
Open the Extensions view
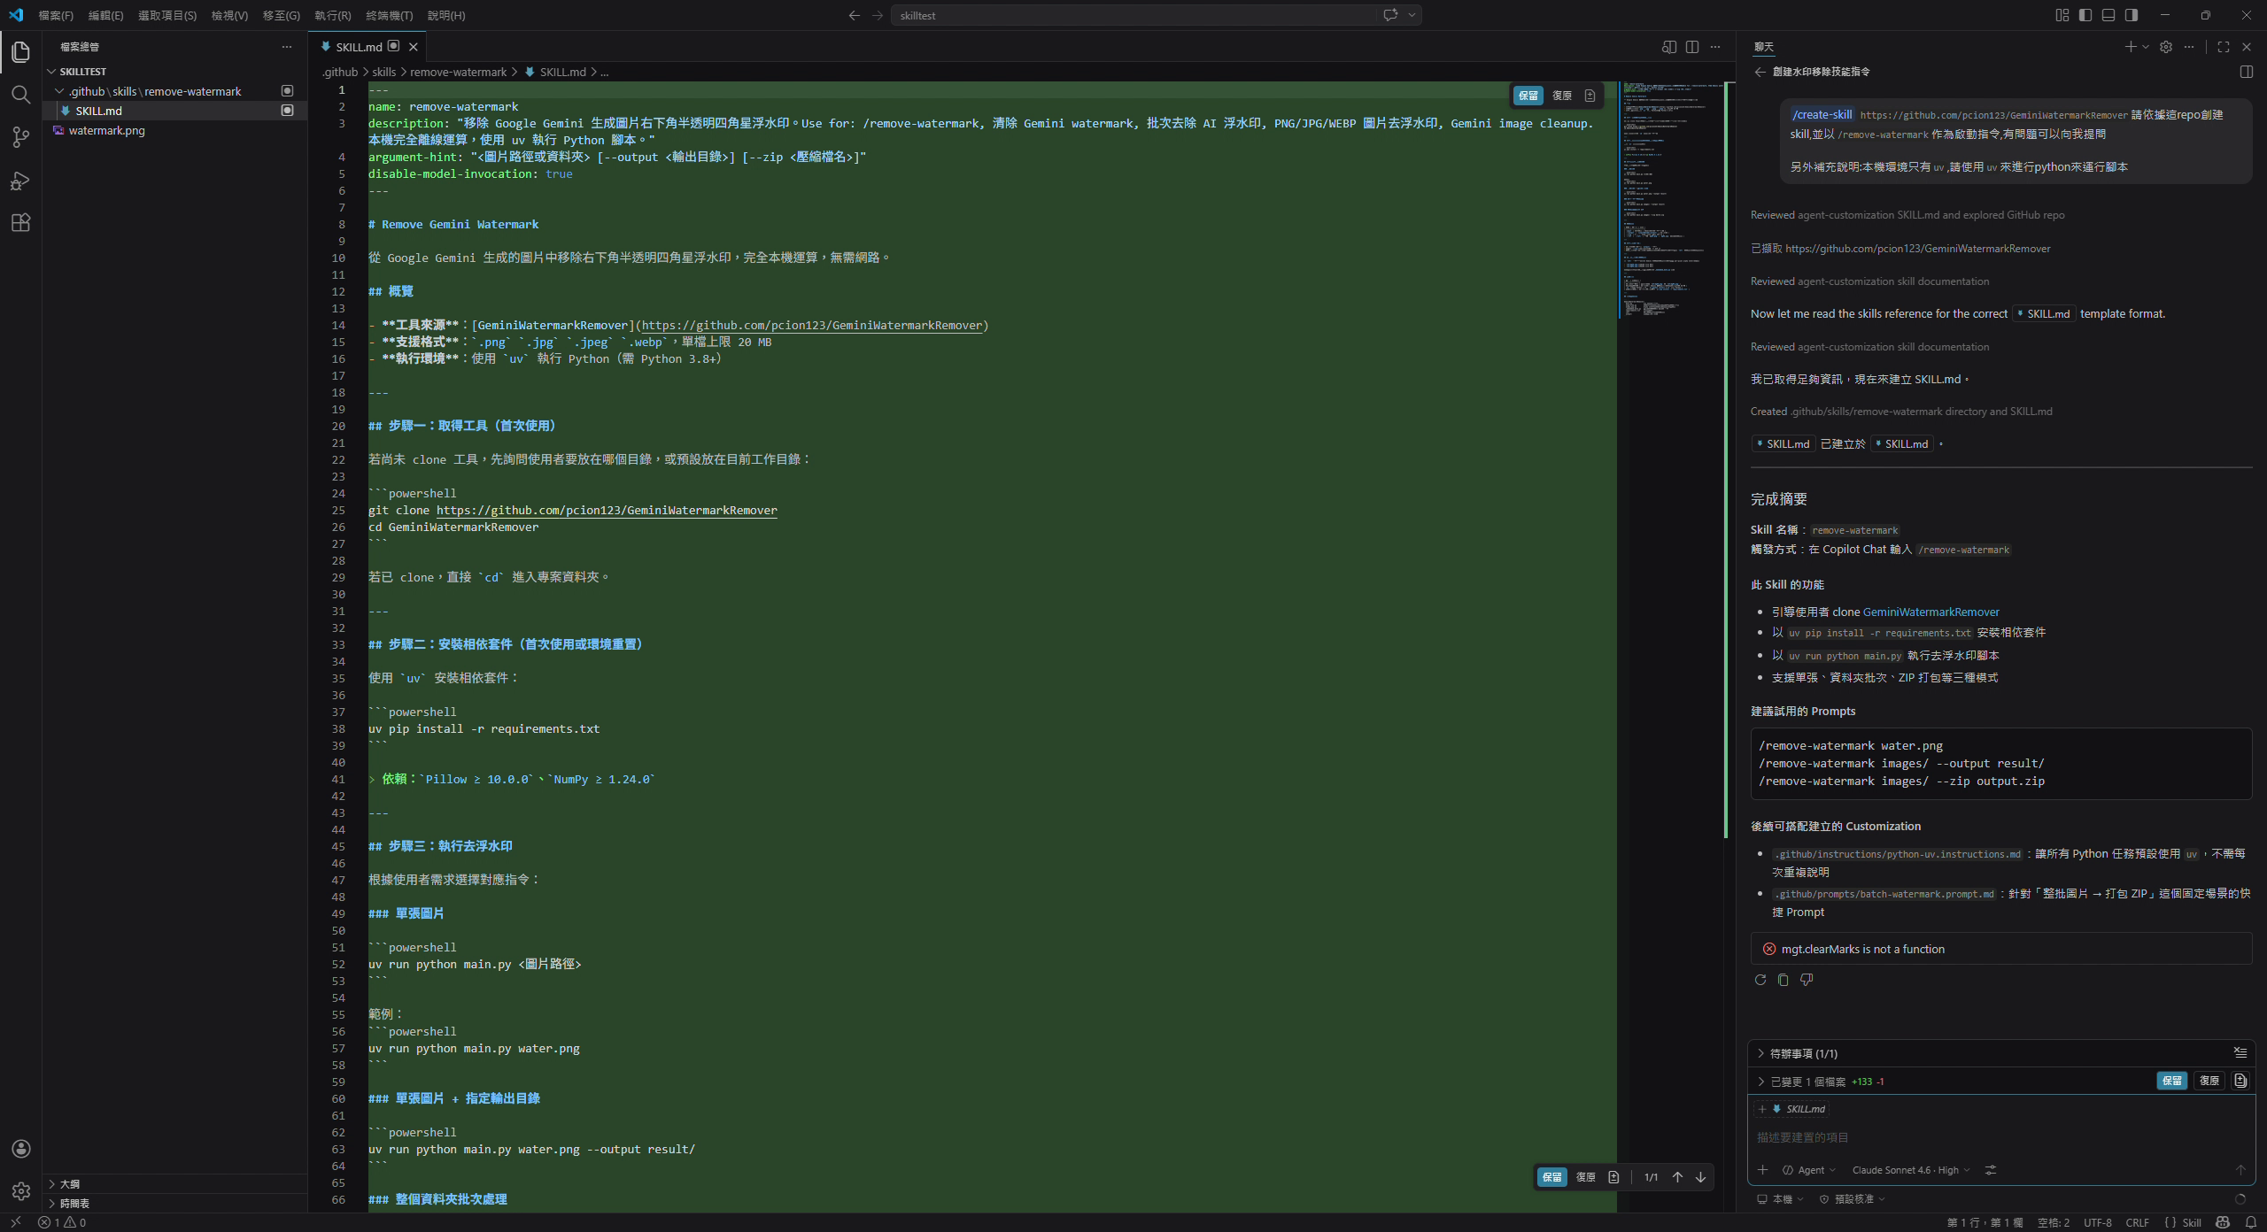pos(20,223)
